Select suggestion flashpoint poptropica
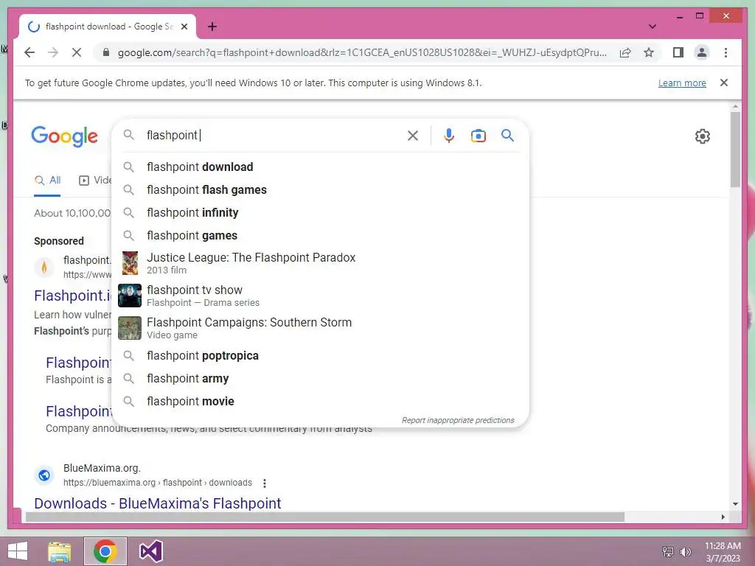 (320, 356)
